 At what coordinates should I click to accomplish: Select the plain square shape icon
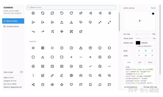pos(62,57)
